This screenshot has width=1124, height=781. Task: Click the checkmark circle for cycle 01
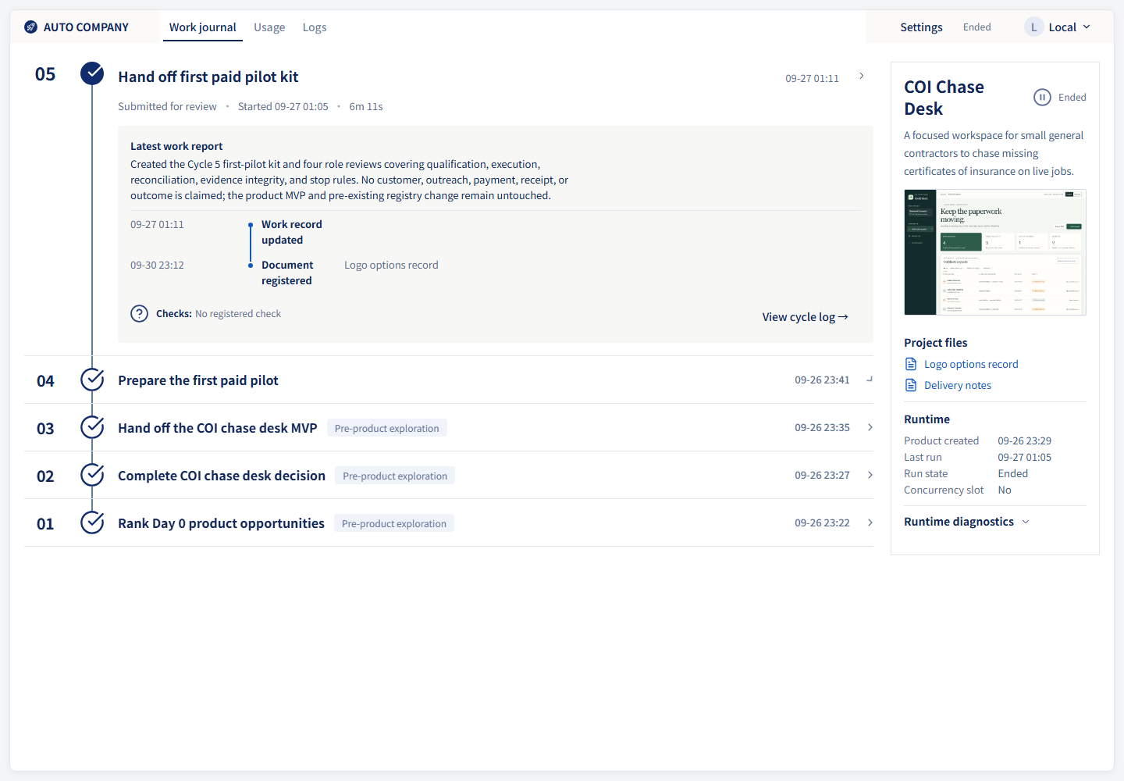pyautogui.click(x=92, y=522)
